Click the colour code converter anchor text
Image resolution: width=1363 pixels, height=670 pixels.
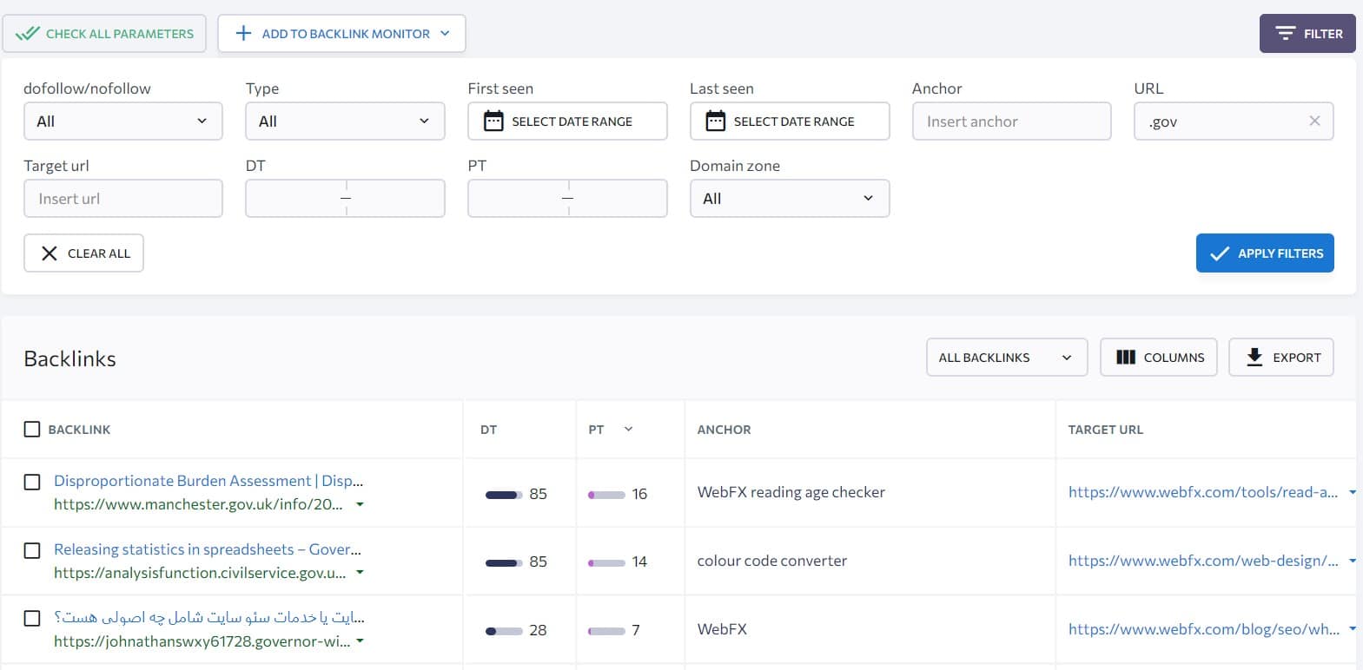click(x=771, y=561)
